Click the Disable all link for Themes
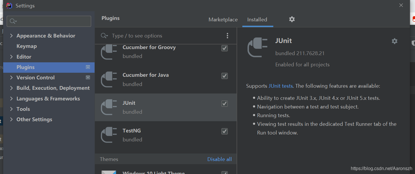The image size is (415, 174). tap(219, 159)
